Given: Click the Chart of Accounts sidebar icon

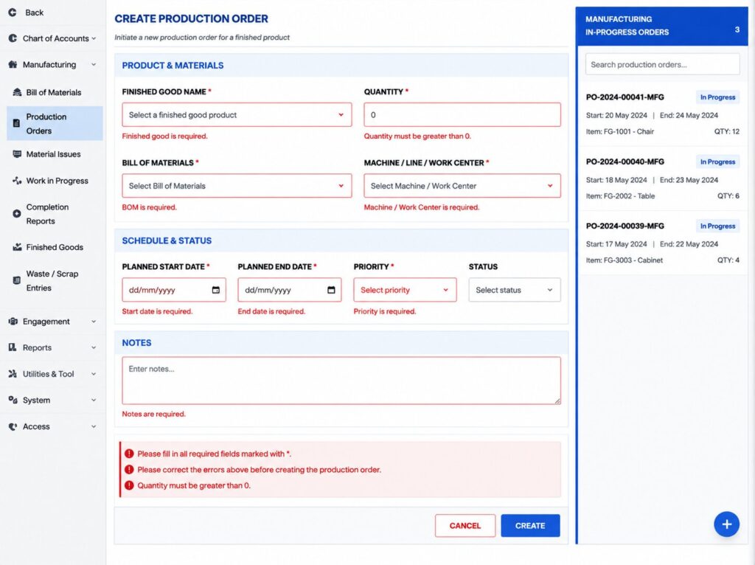Looking at the screenshot, I should [x=13, y=38].
